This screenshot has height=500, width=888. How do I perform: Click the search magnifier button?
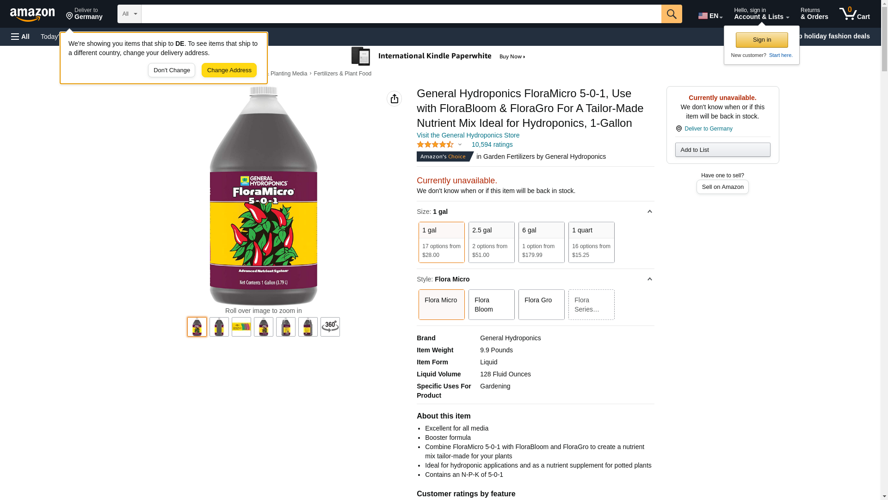point(672,14)
